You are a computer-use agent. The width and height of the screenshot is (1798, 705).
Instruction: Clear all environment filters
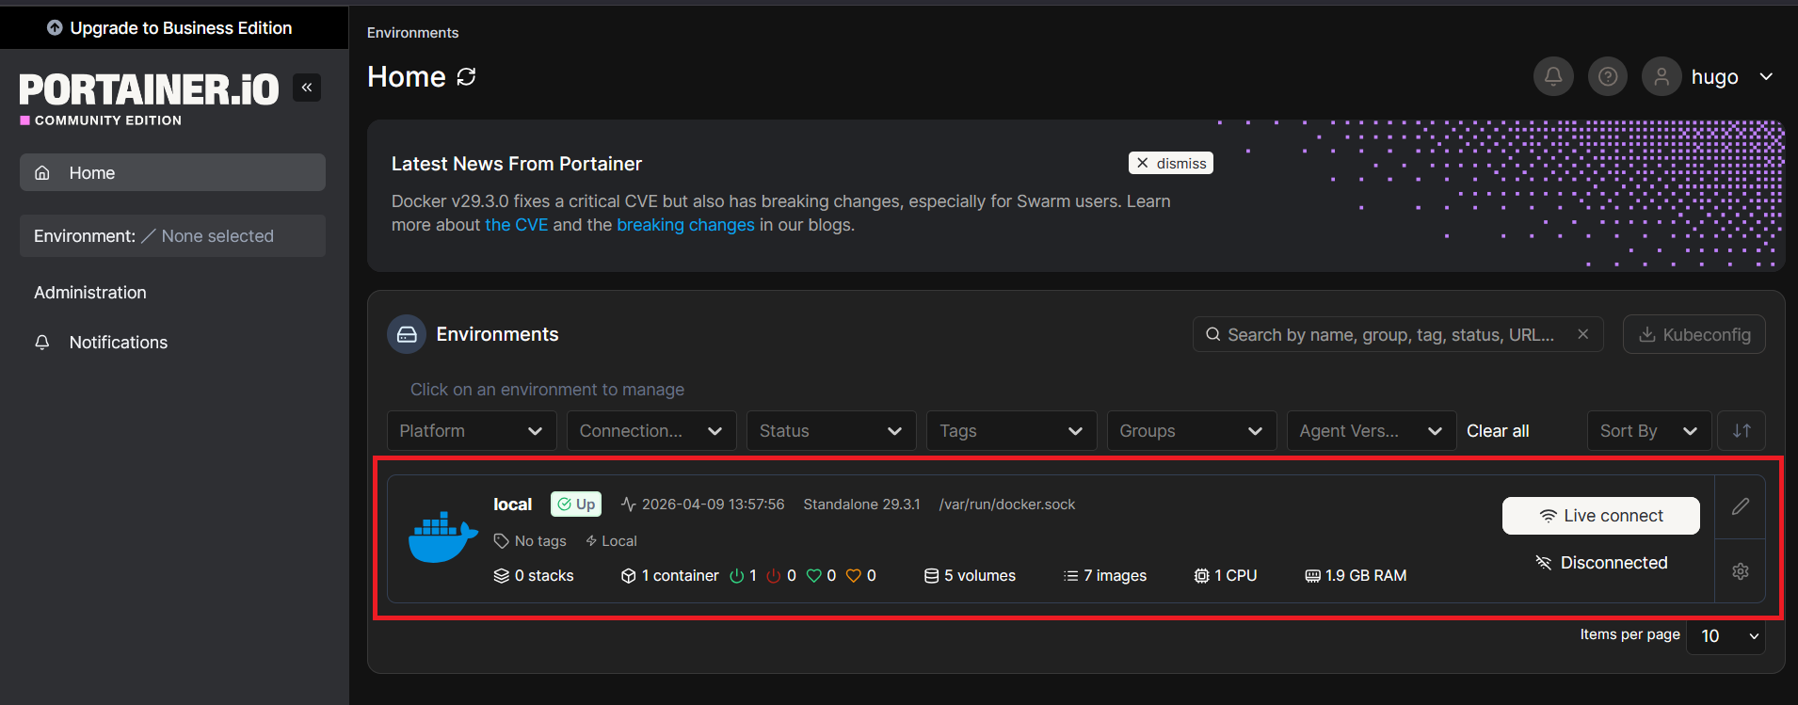[1498, 431]
